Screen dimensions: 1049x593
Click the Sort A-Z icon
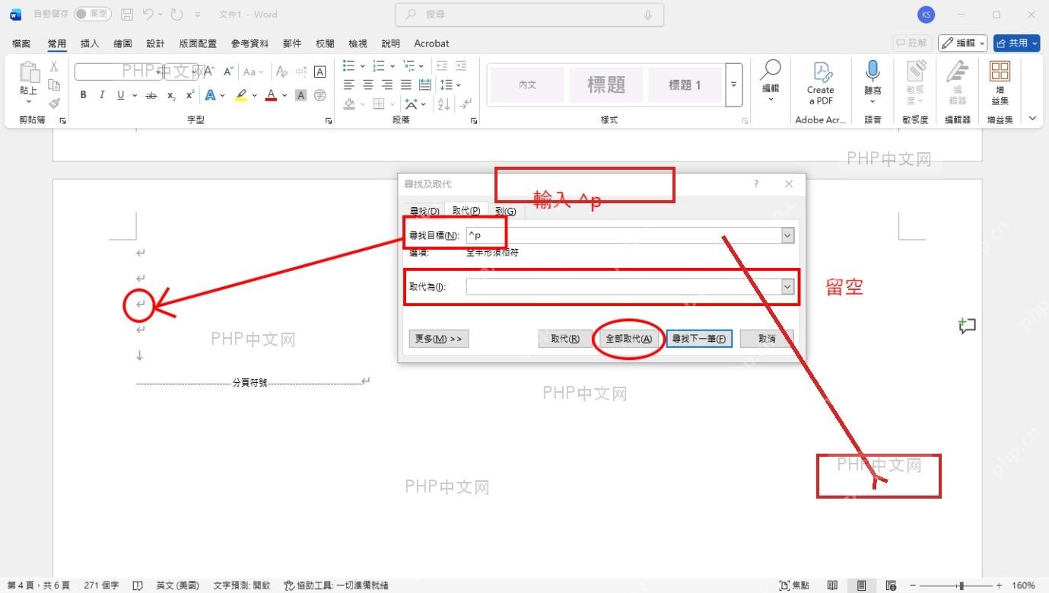tap(445, 104)
